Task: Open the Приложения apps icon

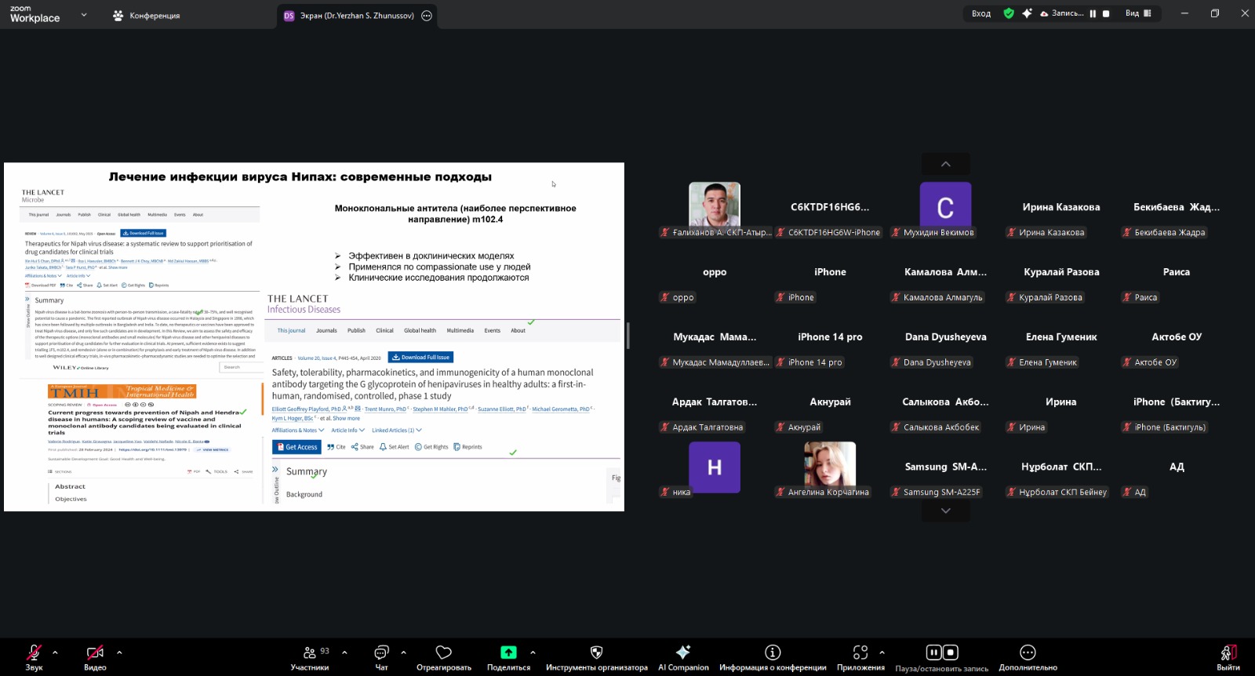Action: coord(860,652)
